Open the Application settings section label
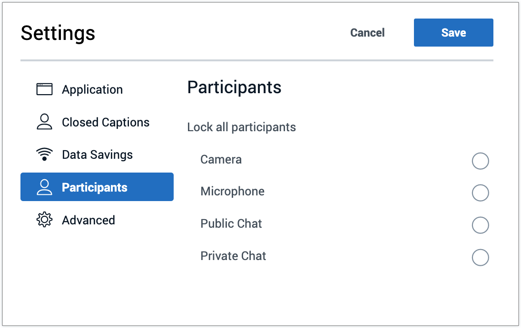 [x=92, y=89]
